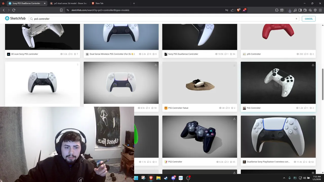
Task: Click the address bar URL
Action: [x=100, y=10]
